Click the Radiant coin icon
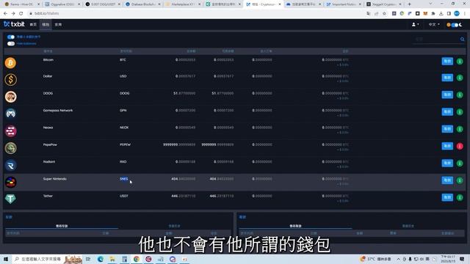The height and width of the screenshot is (264, 470). pyautogui.click(x=10, y=165)
